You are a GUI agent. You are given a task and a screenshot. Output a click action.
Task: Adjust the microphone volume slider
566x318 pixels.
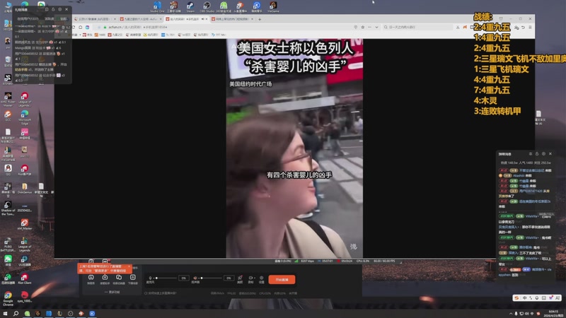pyautogui.click(x=166, y=278)
